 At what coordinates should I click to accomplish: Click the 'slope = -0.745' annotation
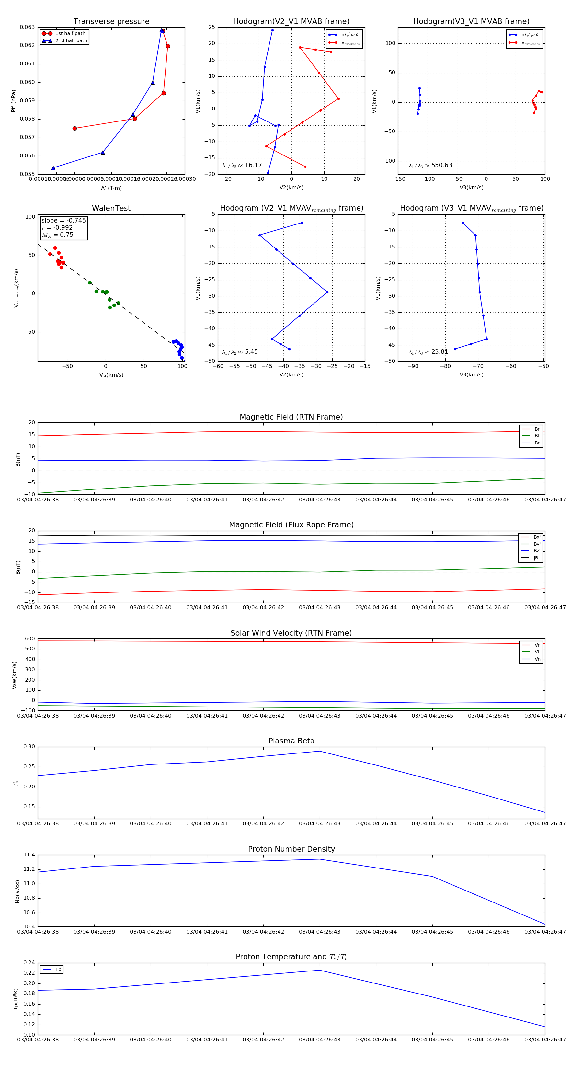pyautogui.click(x=63, y=220)
